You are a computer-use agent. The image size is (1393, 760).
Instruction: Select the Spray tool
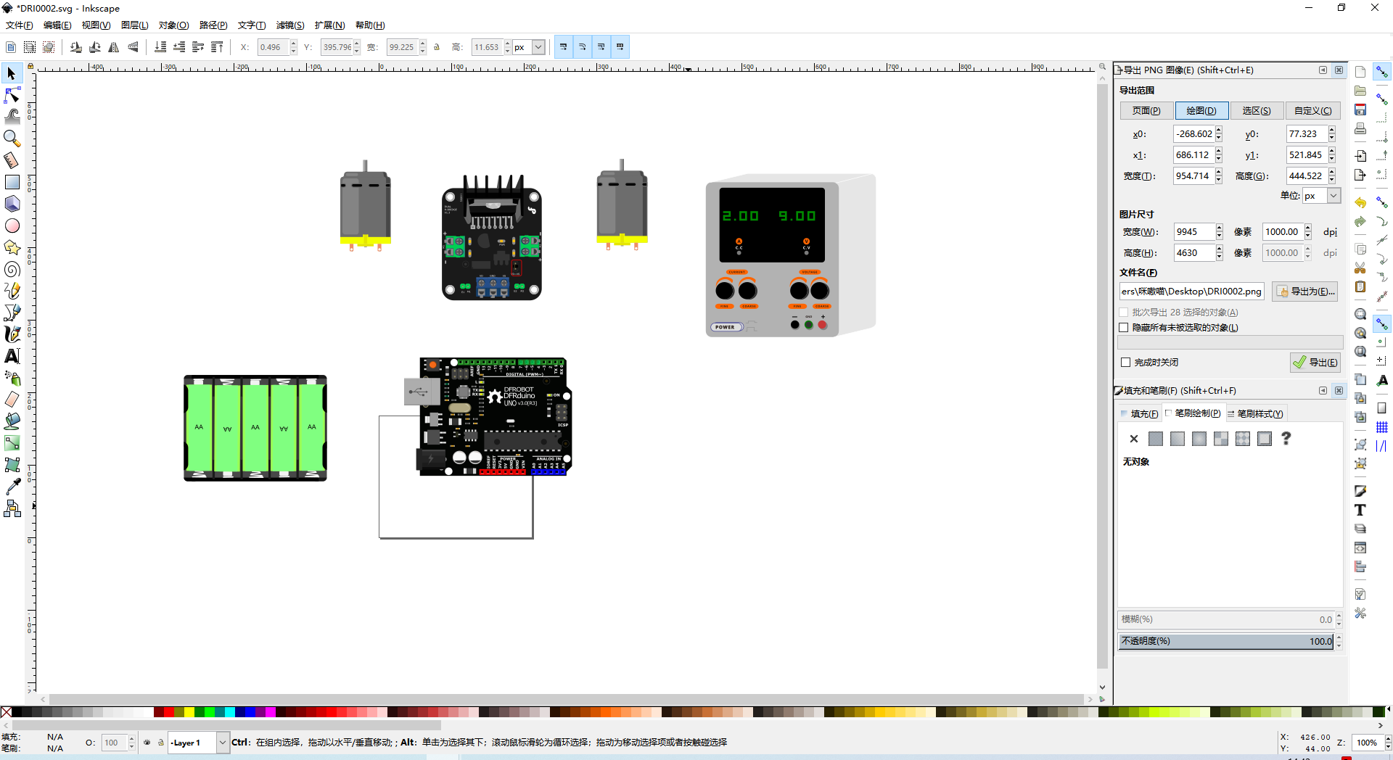click(x=12, y=378)
